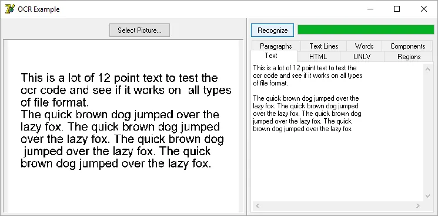Show the Words tab
Viewport: 438px width, 216px height.
pyautogui.click(x=364, y=46)
